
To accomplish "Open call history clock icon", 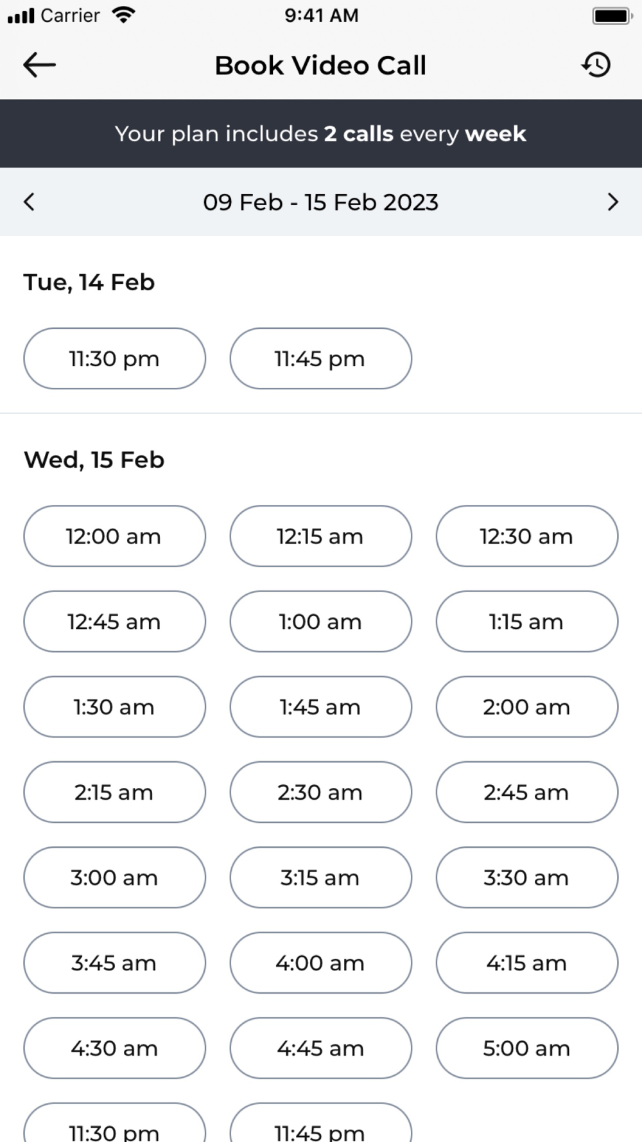I will click(596, 65).
